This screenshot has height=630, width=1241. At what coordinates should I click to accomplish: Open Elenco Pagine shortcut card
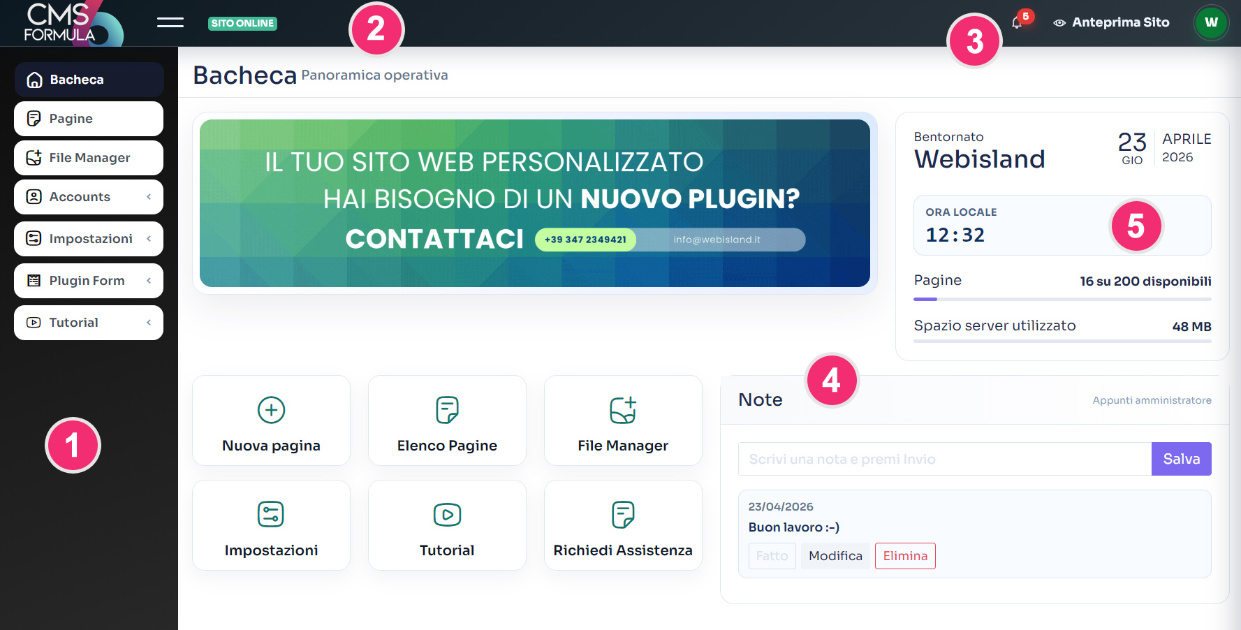click(x=447, y=420)
